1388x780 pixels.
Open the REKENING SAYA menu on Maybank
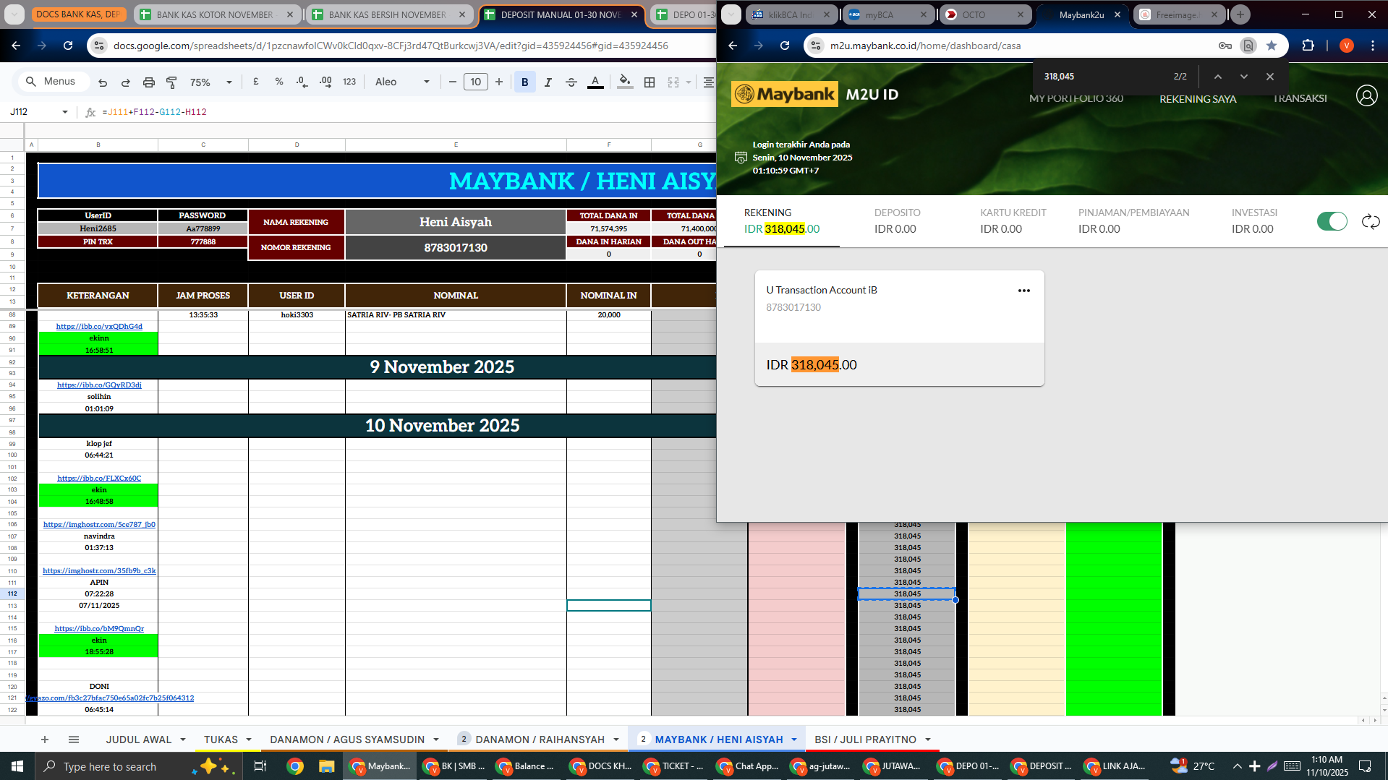pos(1198,99)
